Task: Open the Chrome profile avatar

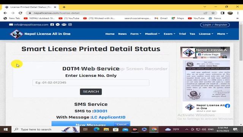Action: pyautogui.click(x=230, y=13)
